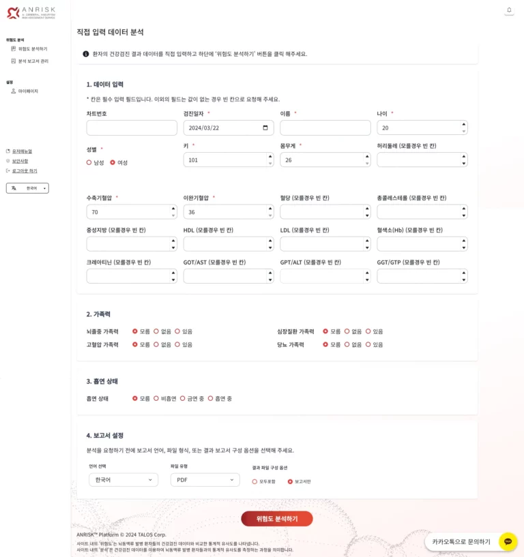This screenshot has width=524, height=557.
Task: Click the logout icon in sidebar
Action: (8, 170)
